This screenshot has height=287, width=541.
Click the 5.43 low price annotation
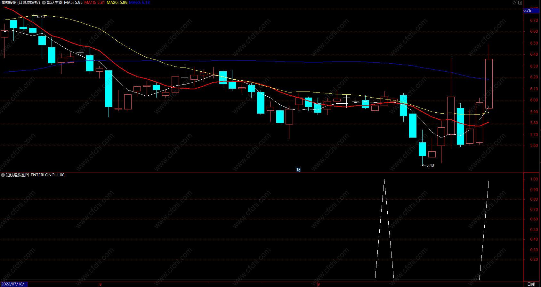pos(430,165)
